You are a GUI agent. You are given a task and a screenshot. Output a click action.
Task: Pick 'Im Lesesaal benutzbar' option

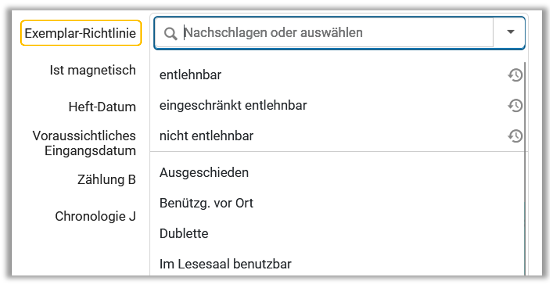(x=225, y=264)
